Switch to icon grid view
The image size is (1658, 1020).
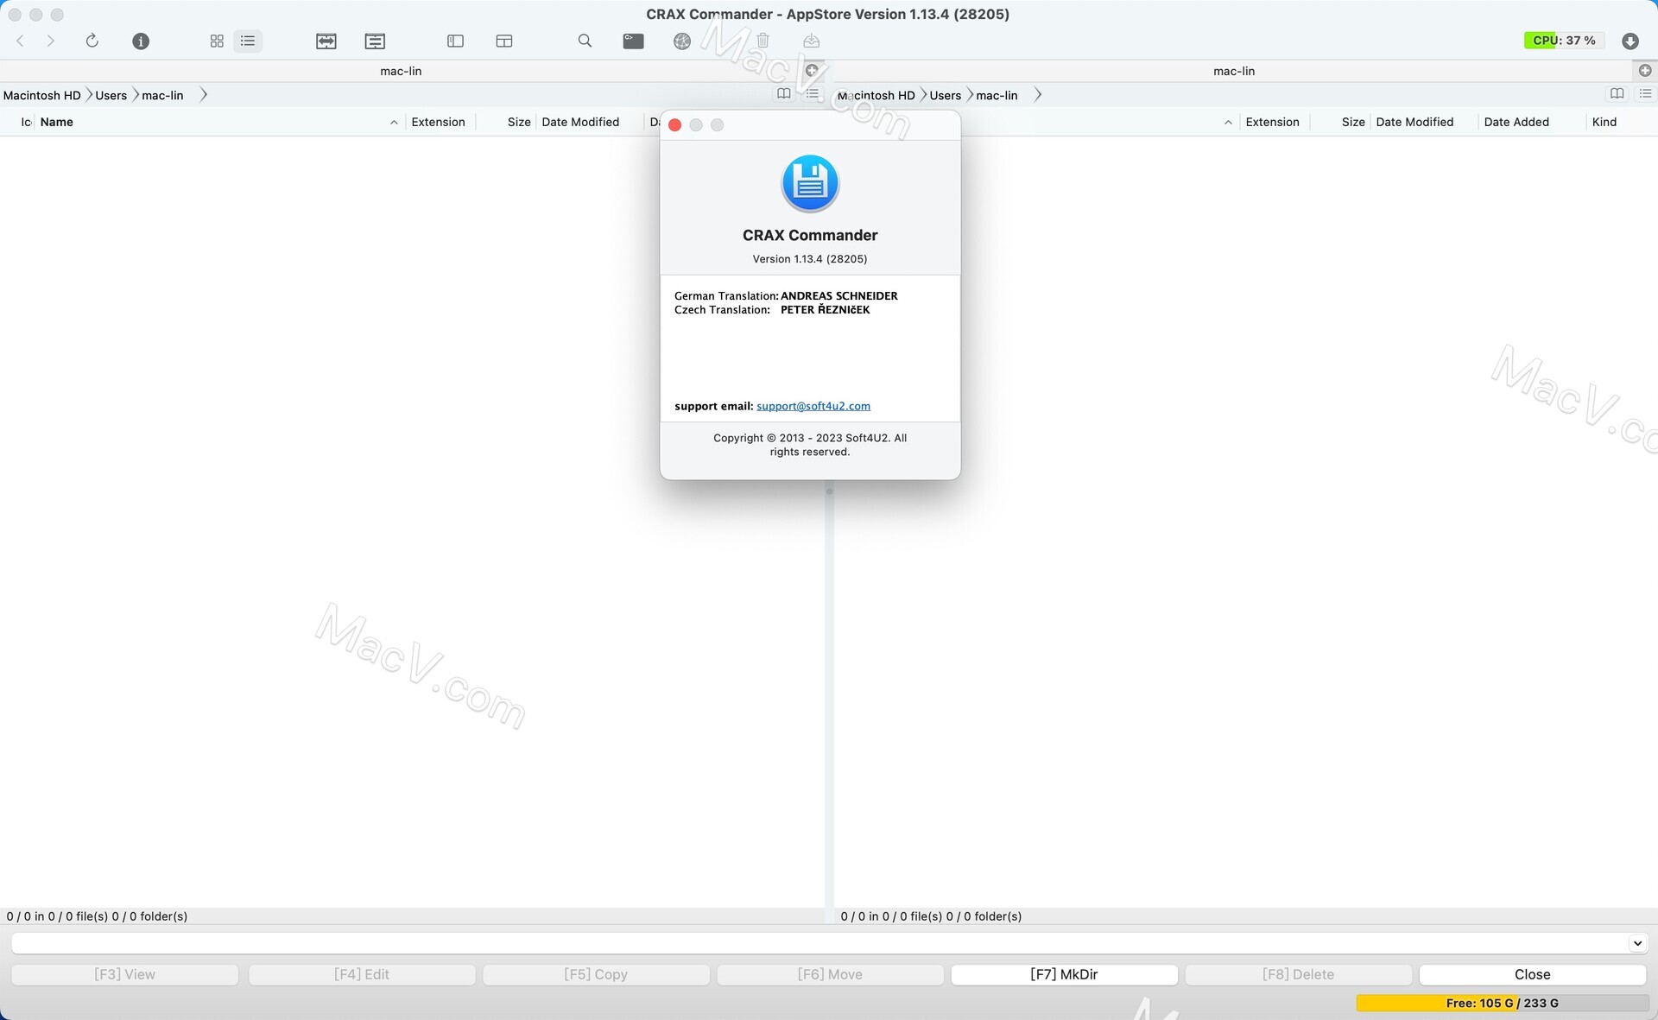click(217, 41)
